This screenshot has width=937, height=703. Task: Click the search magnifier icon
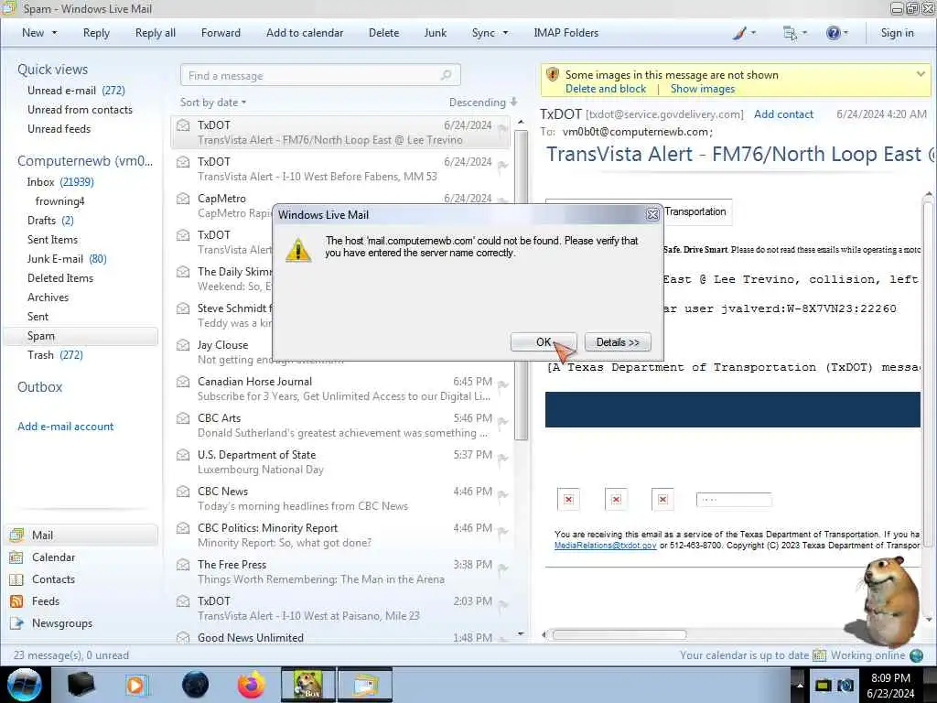[447, 75]
